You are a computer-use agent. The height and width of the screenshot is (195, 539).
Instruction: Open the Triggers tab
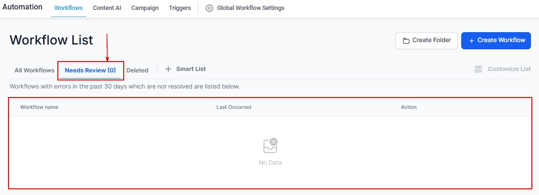coord(180,8)
